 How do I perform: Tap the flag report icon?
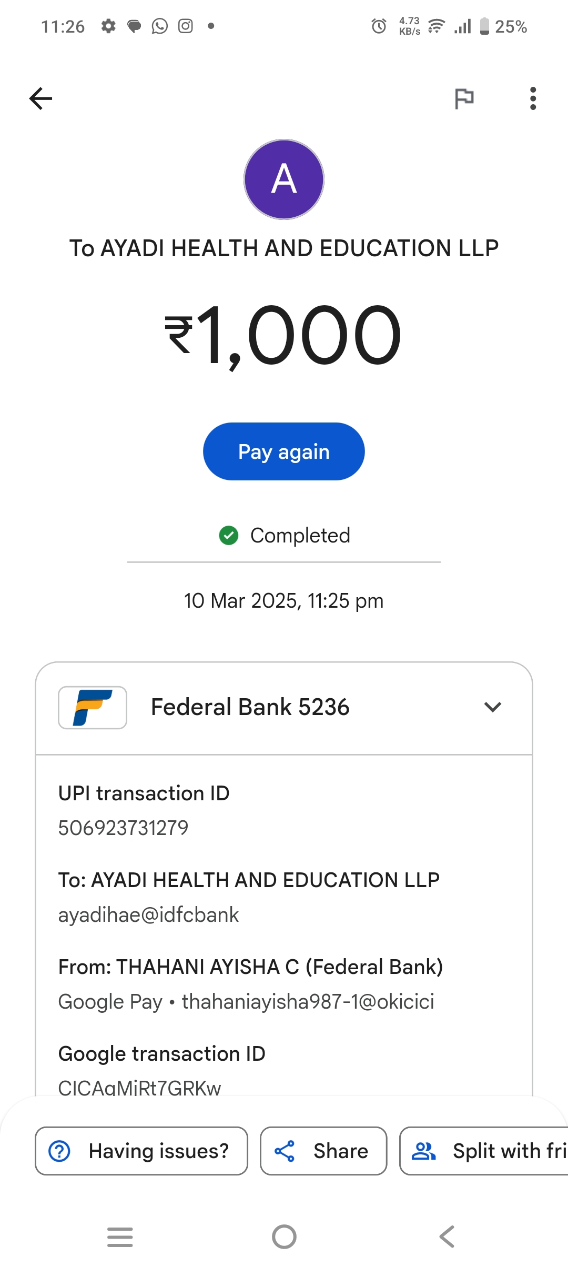tap(464, 98)
